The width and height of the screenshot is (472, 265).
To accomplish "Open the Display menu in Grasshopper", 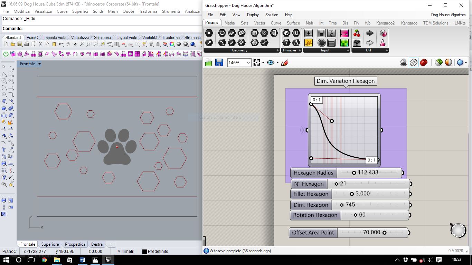I will (x=253, y=15).
